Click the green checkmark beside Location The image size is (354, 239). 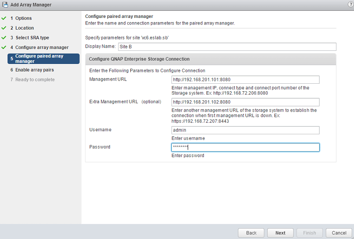click(4, 28)
